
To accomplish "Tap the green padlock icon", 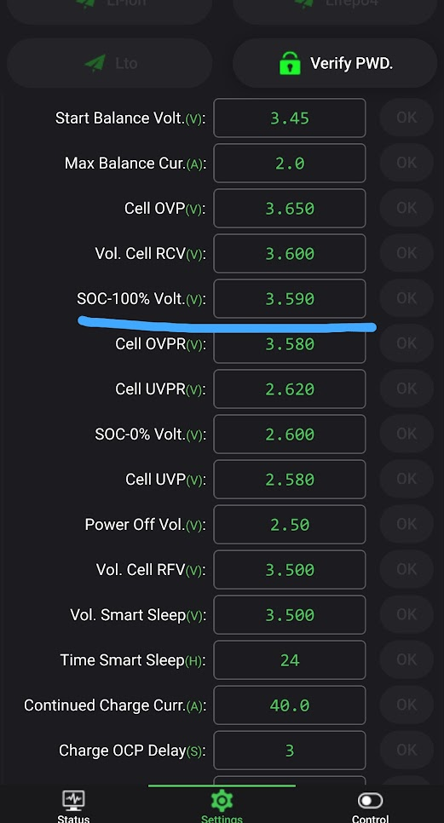I will 290,64.
